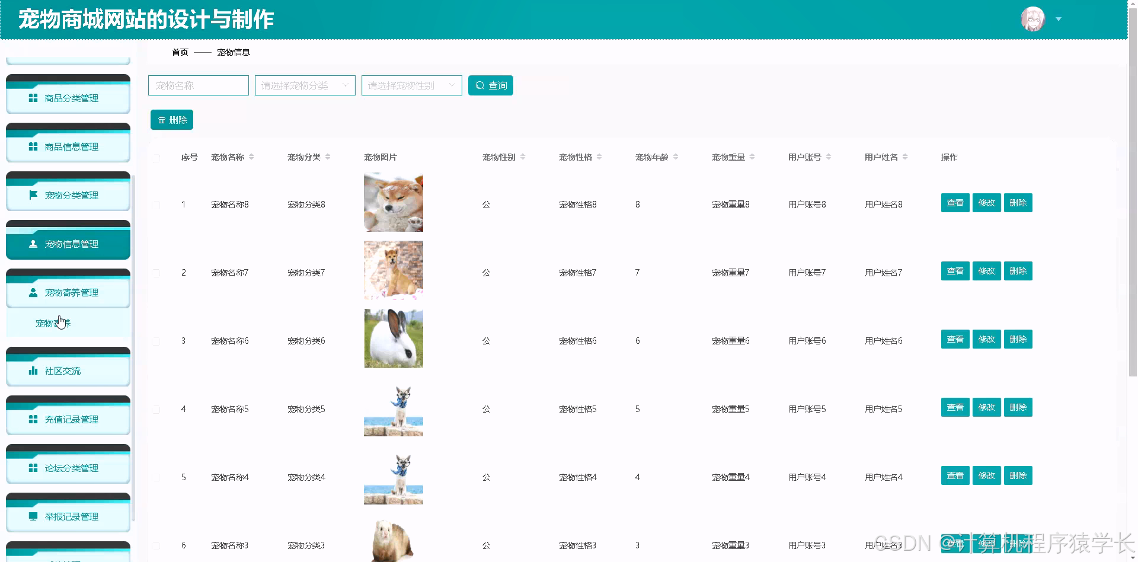This screenshot has width=1138, height=562.
Task: Check the box next to 宠物名称4
Action: tap(156, 478)
